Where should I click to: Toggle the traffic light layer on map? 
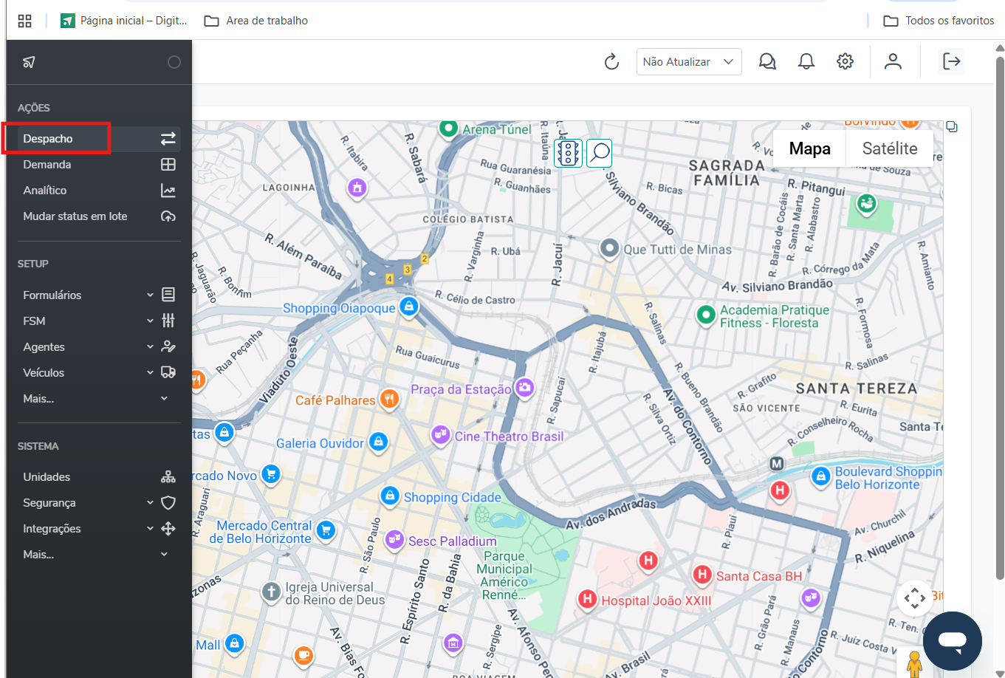tap(568, 153)
